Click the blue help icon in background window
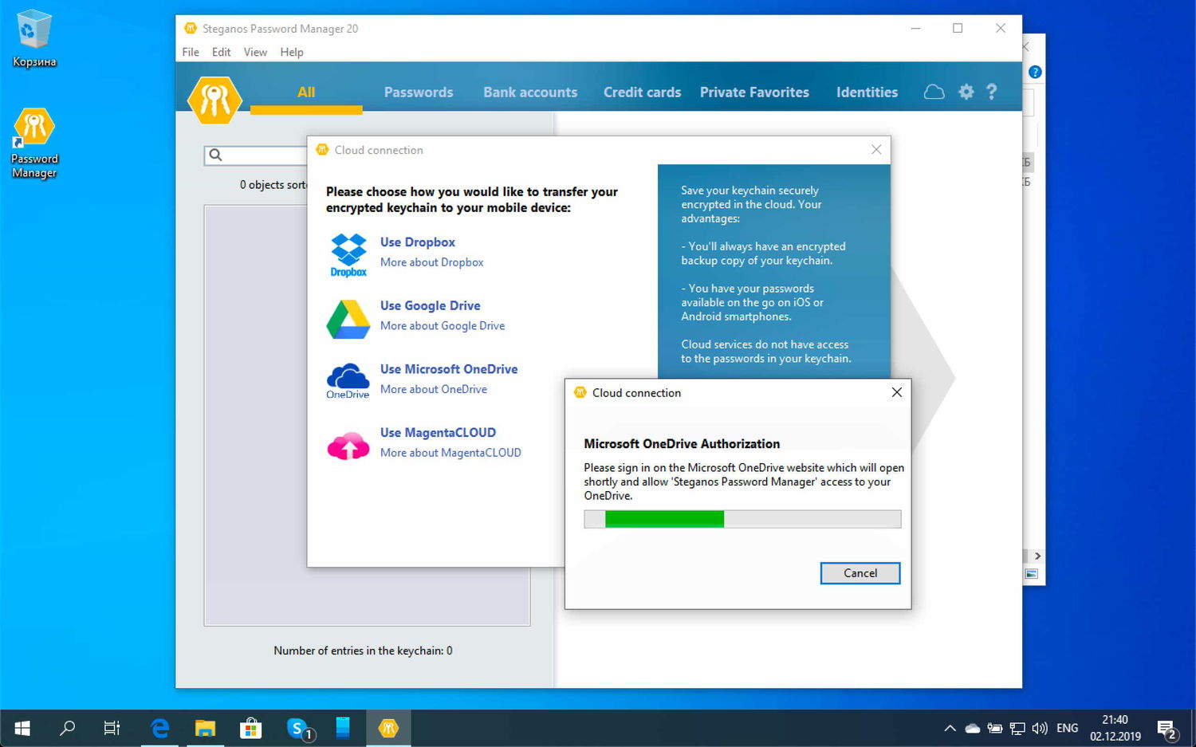 (1035, 72)
